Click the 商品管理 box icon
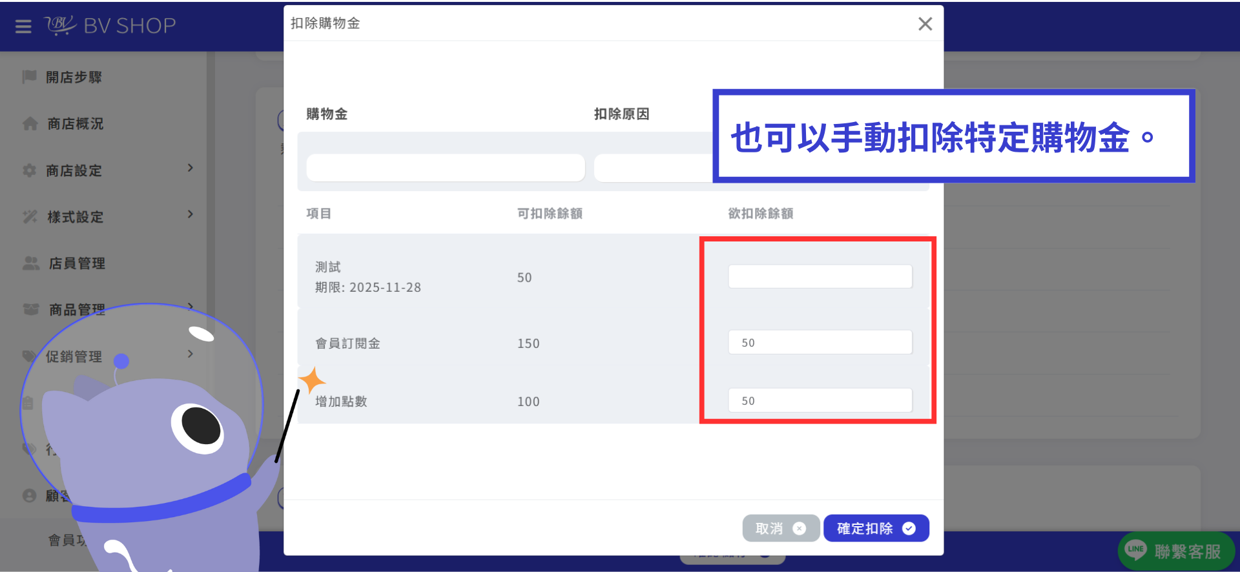This screenshot has height=572, width=1240. (31, 310)
